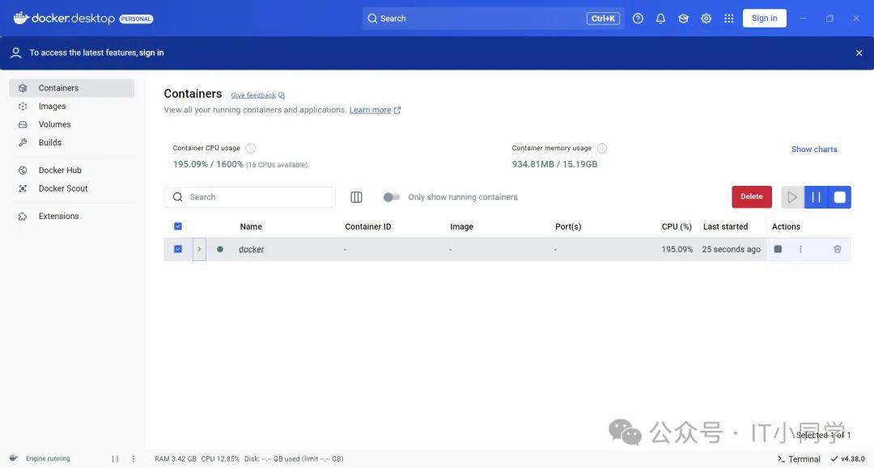Open docker row more-actions menu
The height and width of the screenshot is (468, 874).
[800, 249]
